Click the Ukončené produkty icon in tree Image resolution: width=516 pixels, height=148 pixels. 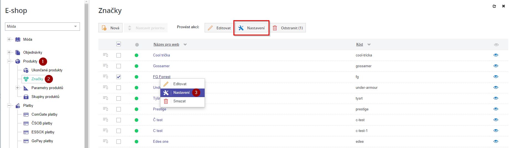[x=26, y=70]
